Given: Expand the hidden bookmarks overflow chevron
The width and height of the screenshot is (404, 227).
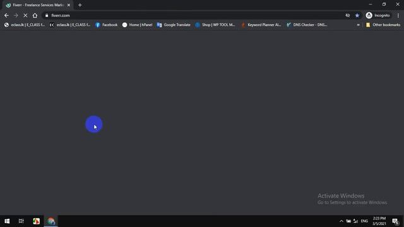Looking at the screenshot, I should point(358,25).
